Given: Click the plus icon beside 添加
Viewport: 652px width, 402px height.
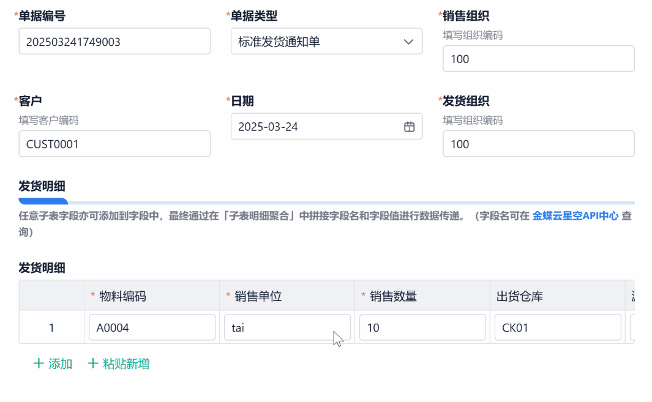Looking at the screenshot, I should 39,363.
